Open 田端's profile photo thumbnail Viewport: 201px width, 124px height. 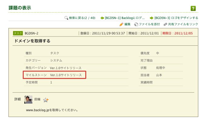(28, 100)
